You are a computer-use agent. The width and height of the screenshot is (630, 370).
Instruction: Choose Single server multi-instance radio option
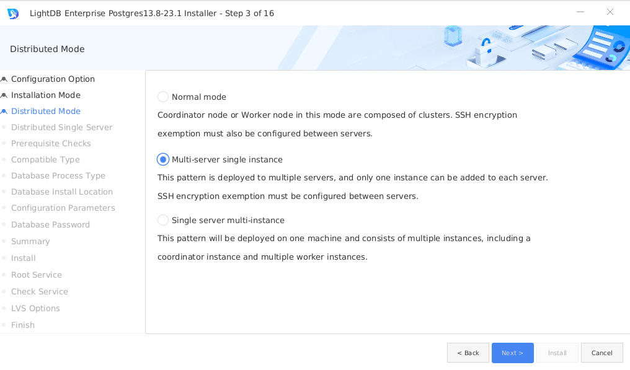coord(162,220)
